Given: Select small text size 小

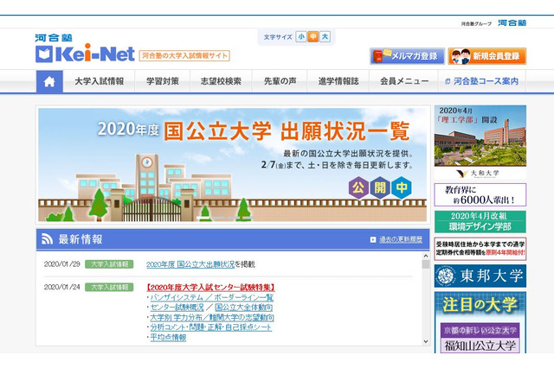Looking at the screenshot, I should coord(301,36).
